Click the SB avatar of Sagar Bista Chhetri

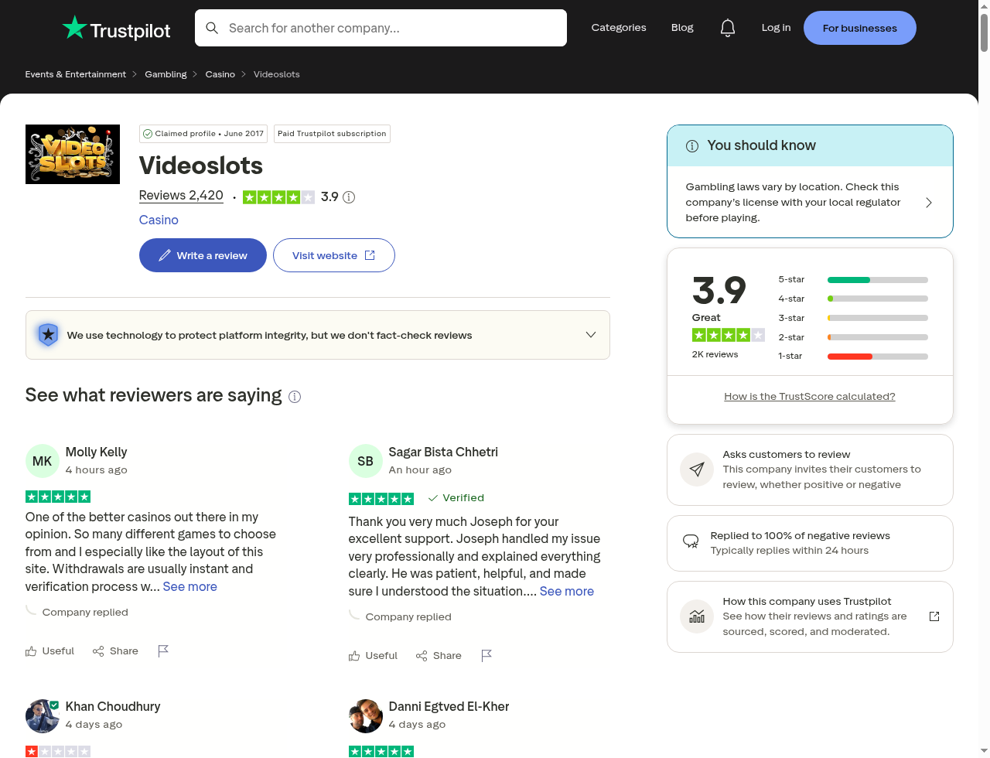click(366, 461)
